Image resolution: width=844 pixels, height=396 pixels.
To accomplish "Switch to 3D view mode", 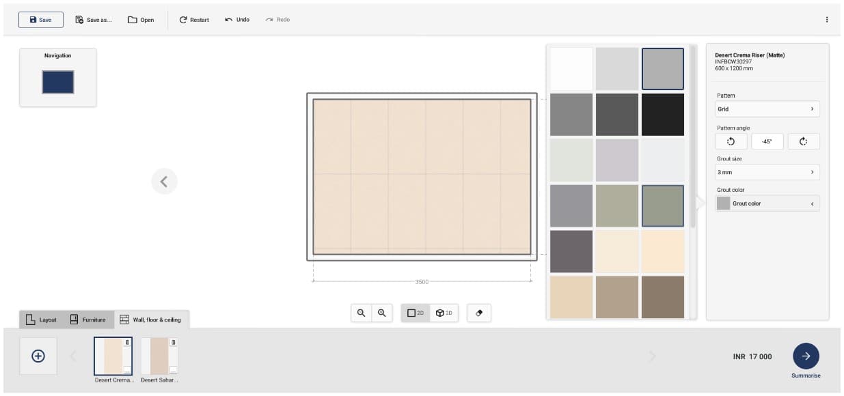I will click(444, 313).
